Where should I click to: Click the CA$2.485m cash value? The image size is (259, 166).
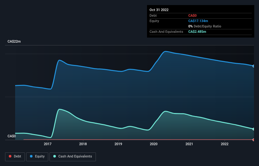pyautogui.click(x=197, y=32)
